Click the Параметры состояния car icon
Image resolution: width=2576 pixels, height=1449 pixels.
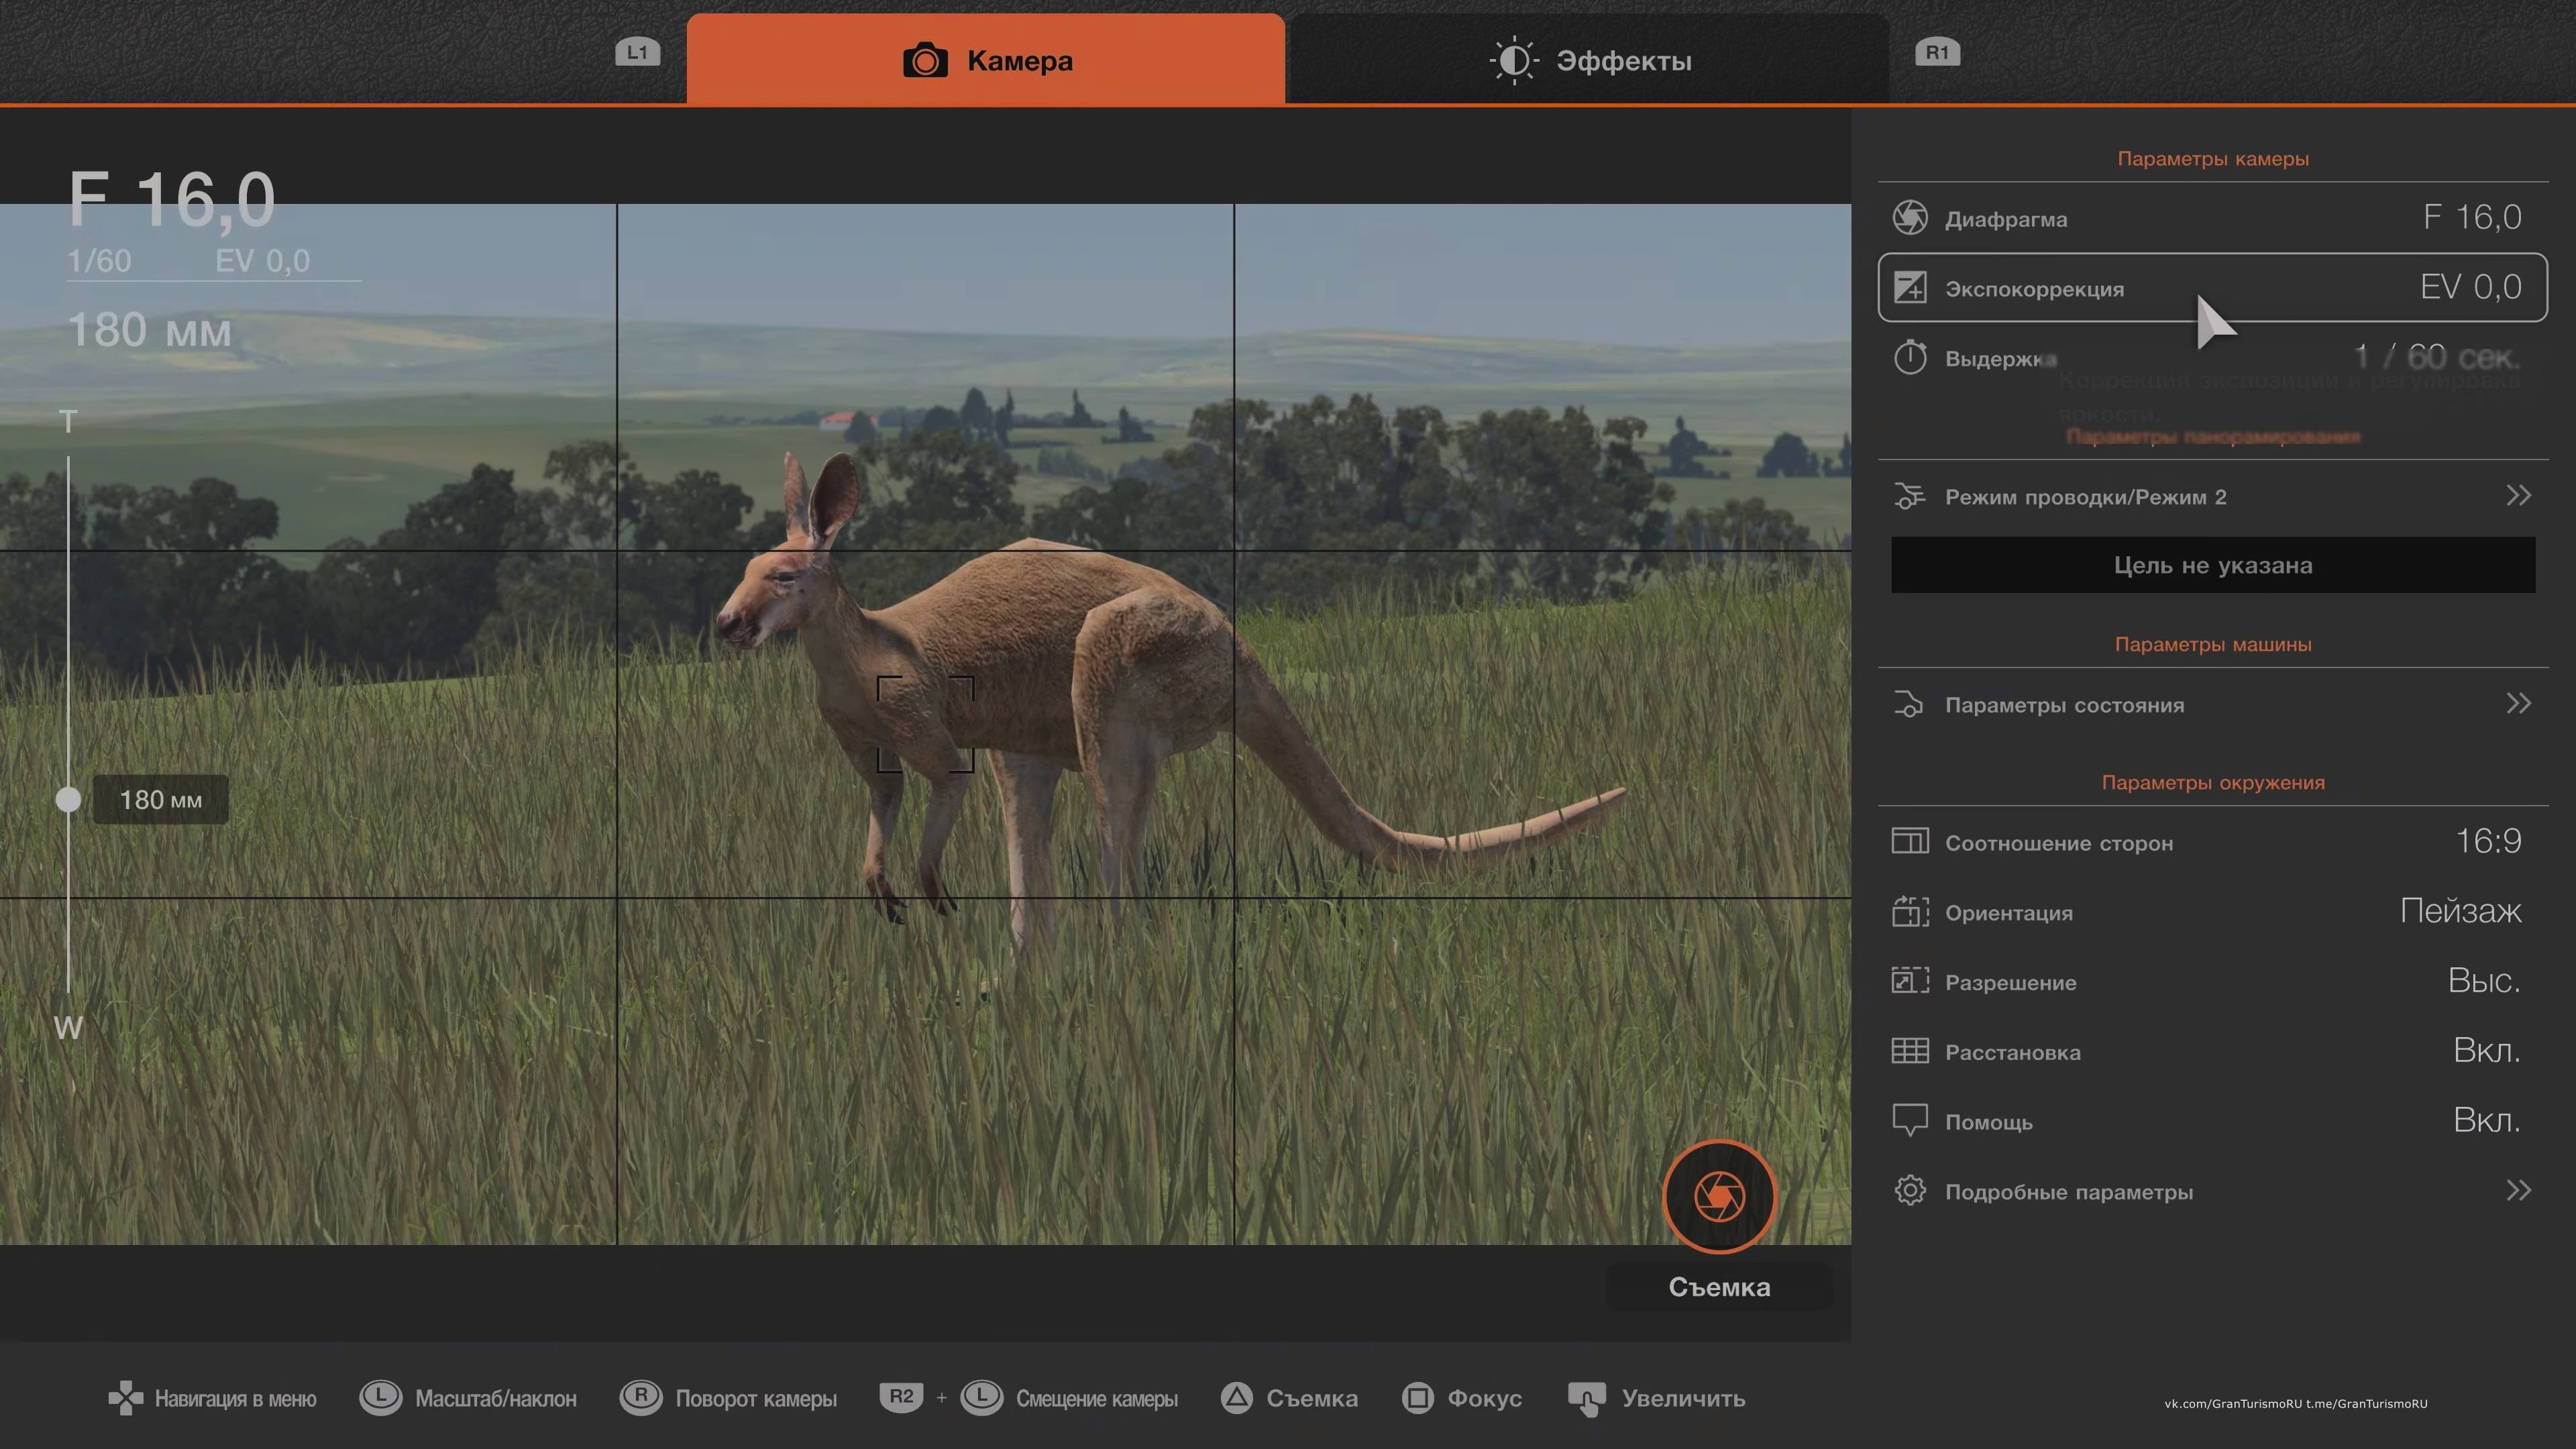[x=1909, y=704]
